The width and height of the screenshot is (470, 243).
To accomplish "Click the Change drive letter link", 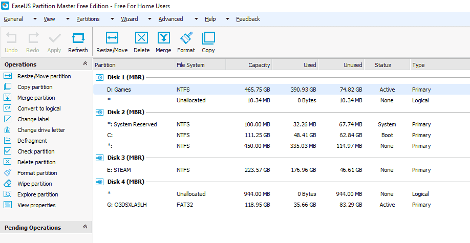I will coord(41,130).
